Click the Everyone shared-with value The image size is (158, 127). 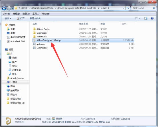coord(125,119)
